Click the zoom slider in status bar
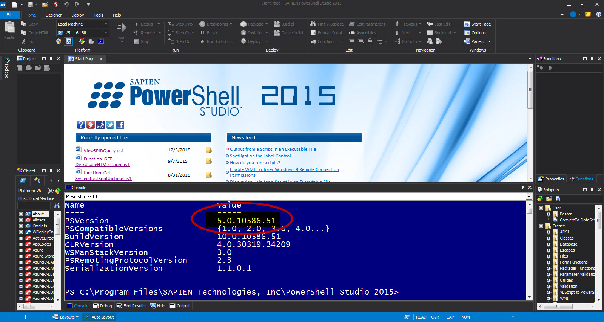 (x=25, y=317)
